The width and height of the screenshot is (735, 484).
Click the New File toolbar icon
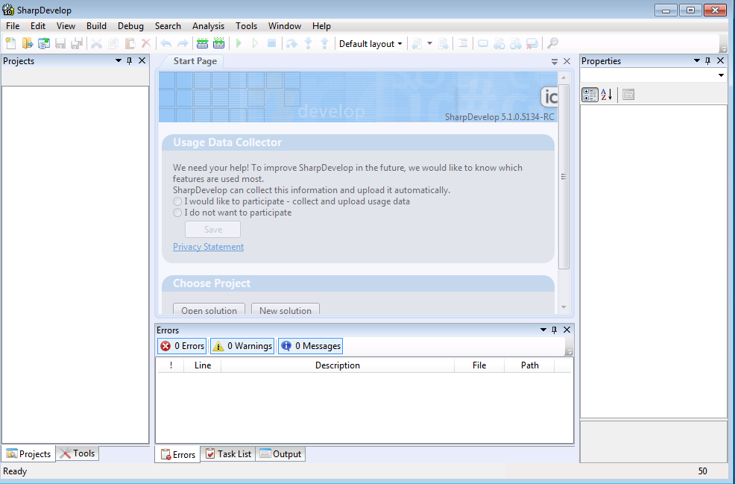10,43
